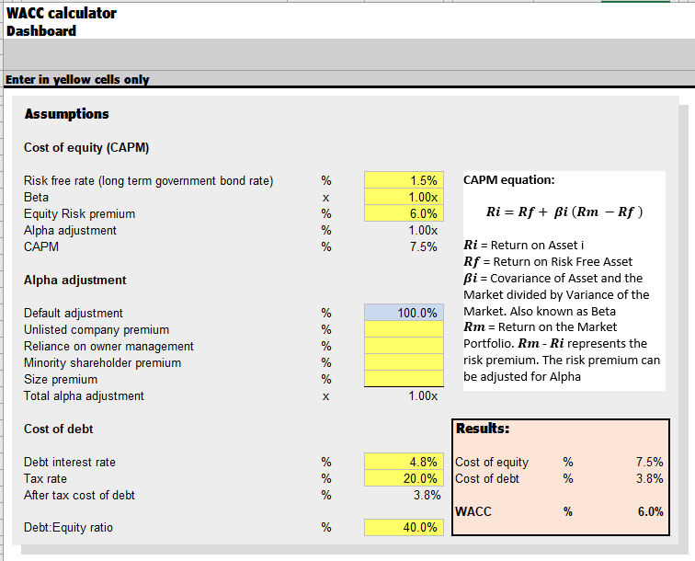Click the Cost of equity (CAPM) heading
The image size is (695, 561).
86,148
